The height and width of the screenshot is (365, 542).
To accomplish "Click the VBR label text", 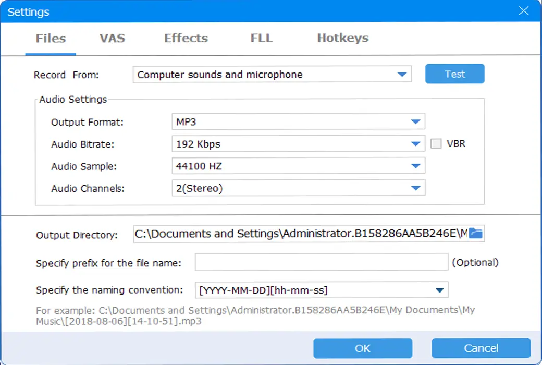I will (x=456, y=143).
